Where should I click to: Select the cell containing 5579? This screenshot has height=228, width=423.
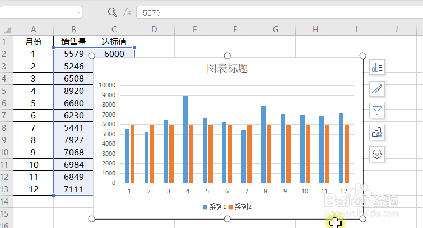[73, 54]
